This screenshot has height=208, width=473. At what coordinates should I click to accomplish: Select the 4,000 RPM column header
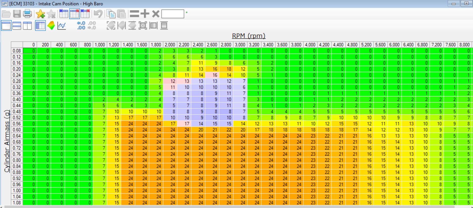point(310,45)
